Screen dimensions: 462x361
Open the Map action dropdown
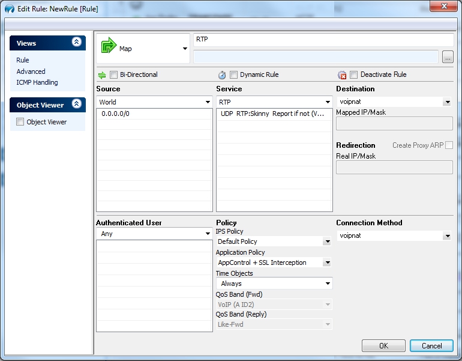[185, 49]
